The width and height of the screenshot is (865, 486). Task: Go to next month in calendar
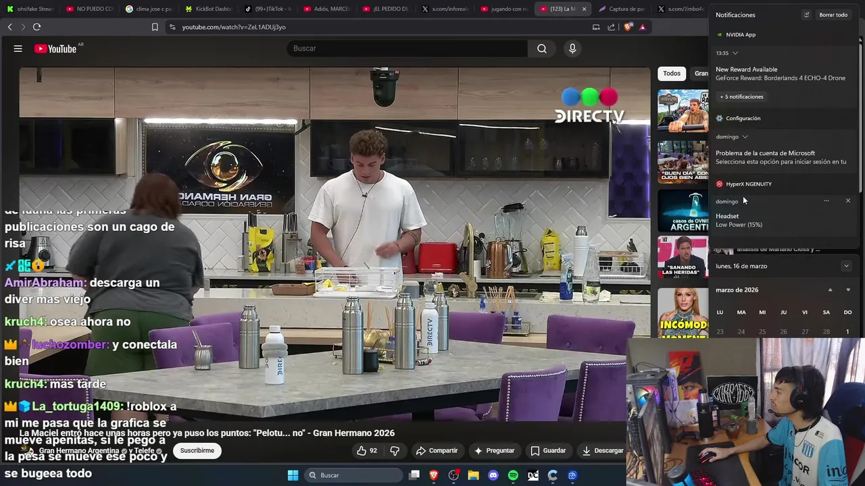coord(847,290)
